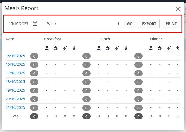Click the Dinner adult guest icon

(151, 48)
